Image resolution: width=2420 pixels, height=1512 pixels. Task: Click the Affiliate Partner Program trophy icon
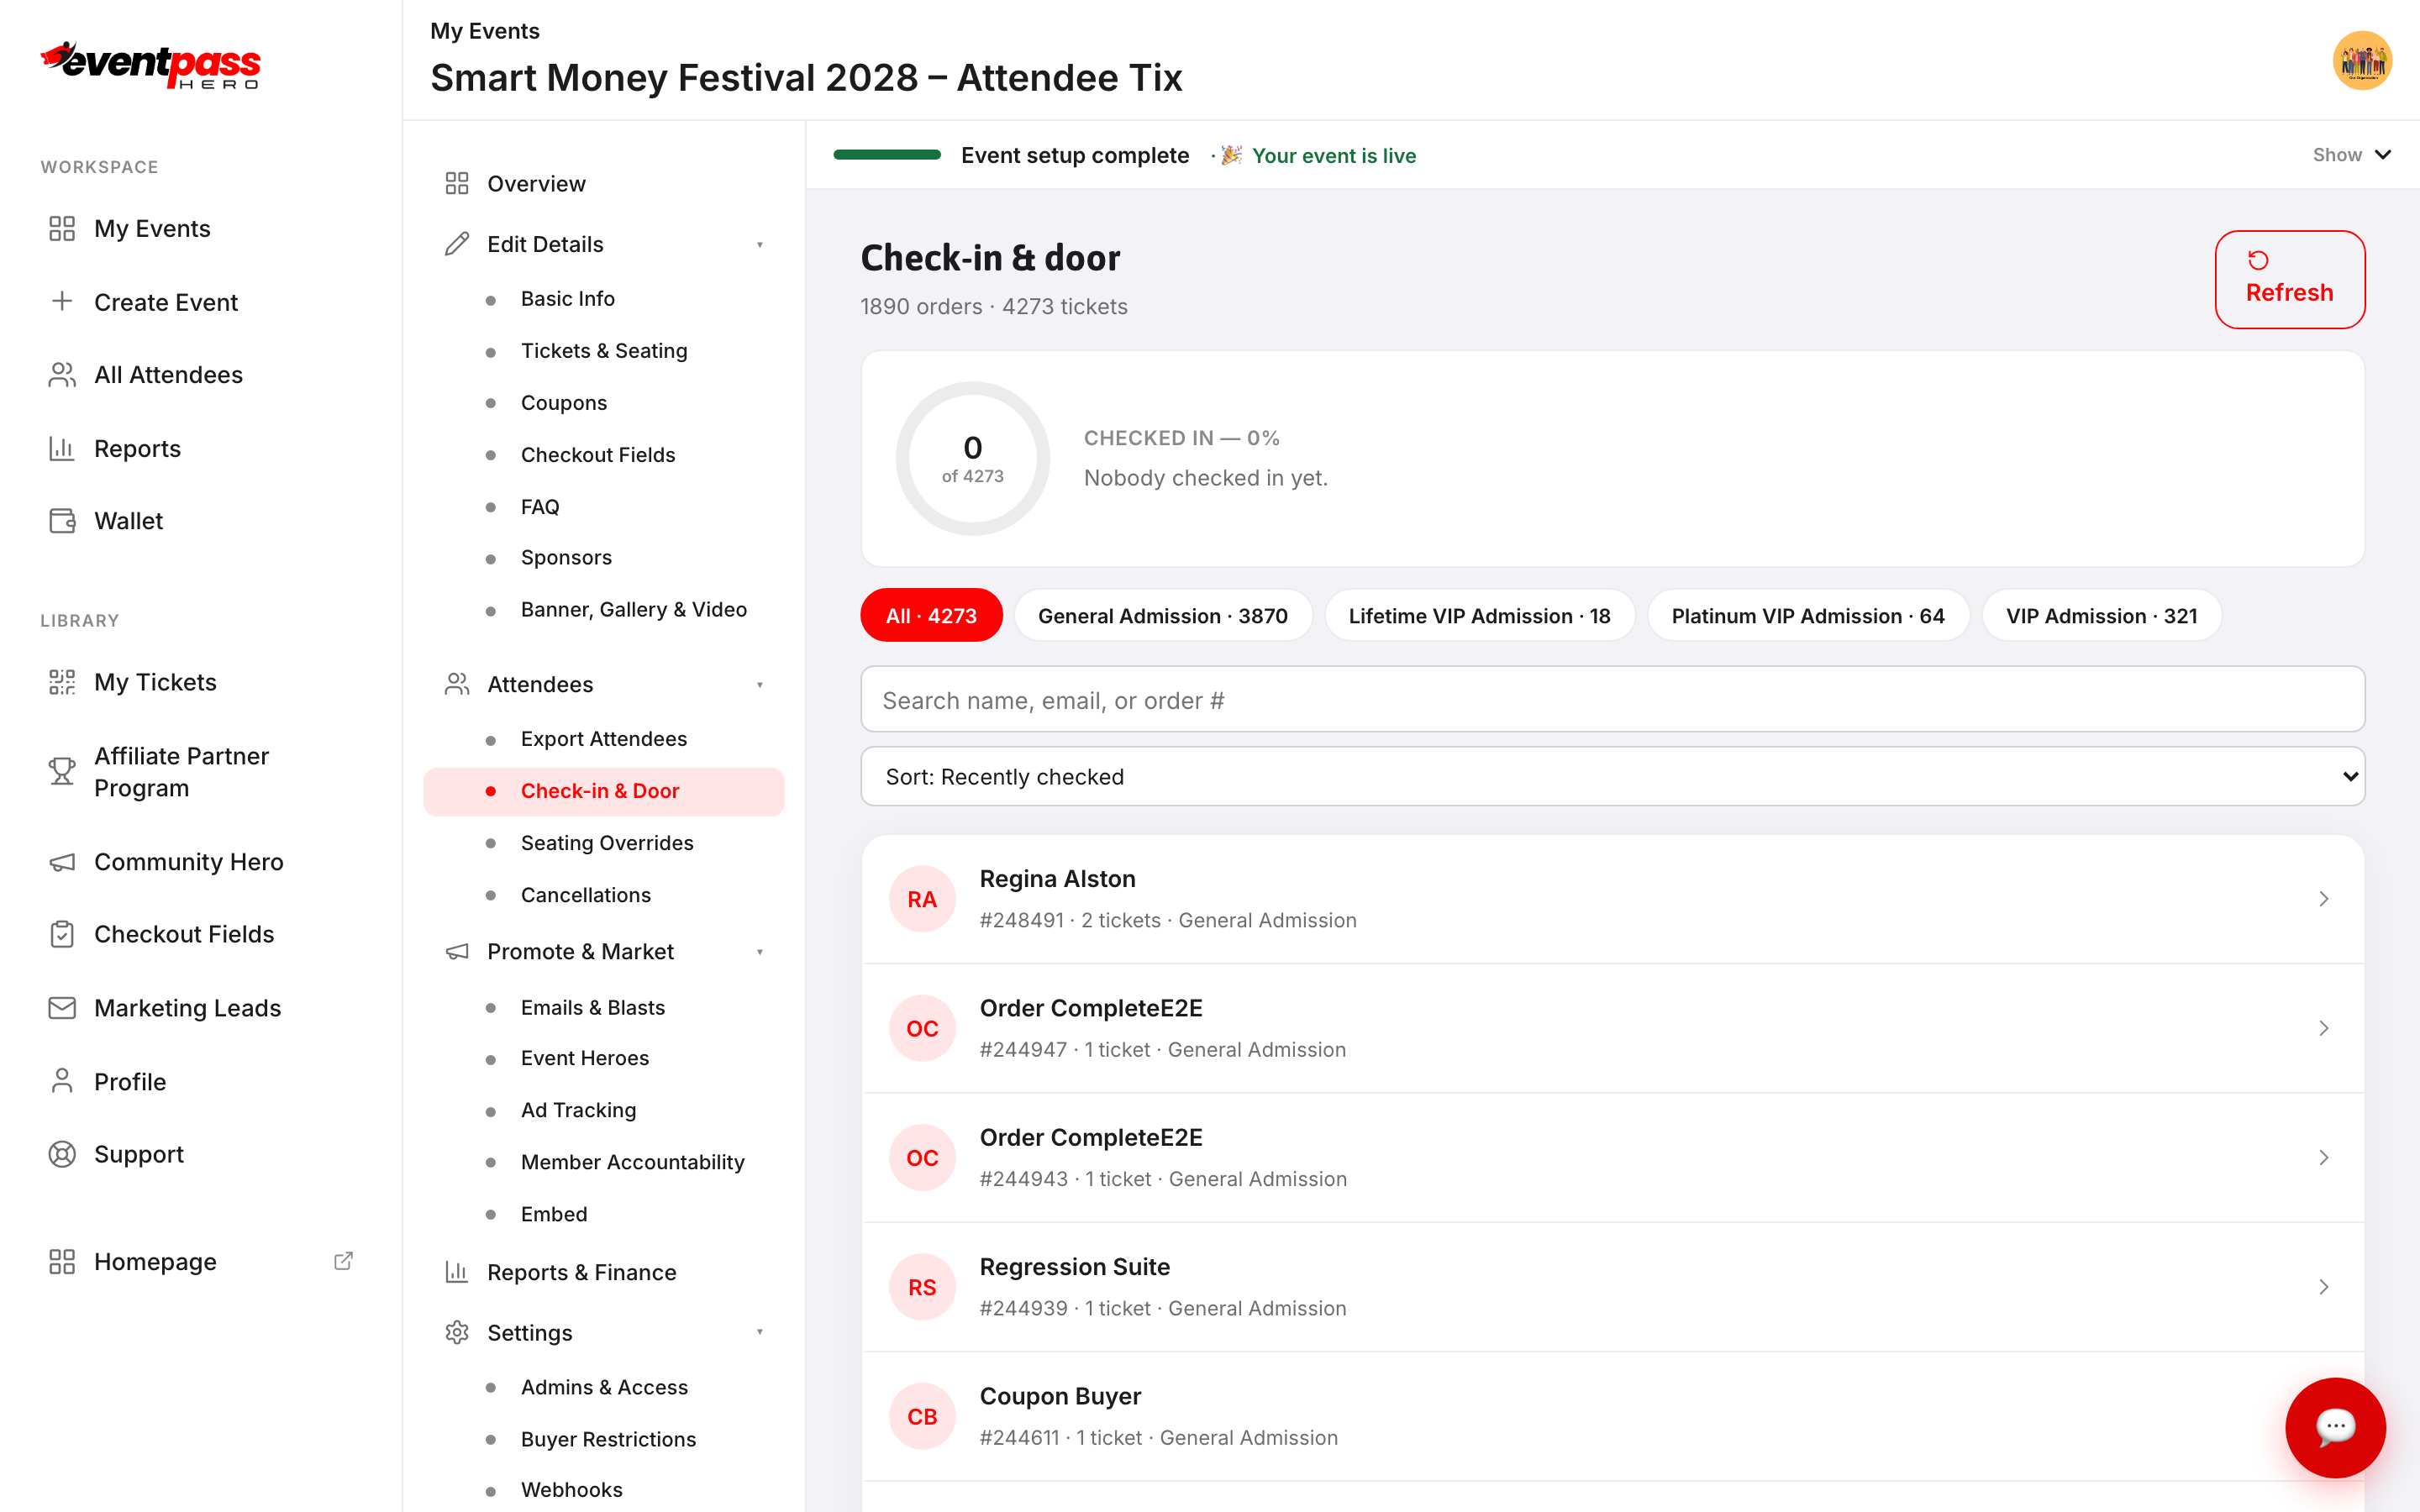pyautogui.click(x=62, y=771)
